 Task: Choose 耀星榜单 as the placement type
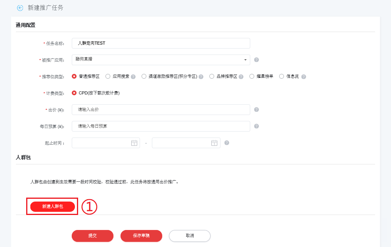point(251,76)
